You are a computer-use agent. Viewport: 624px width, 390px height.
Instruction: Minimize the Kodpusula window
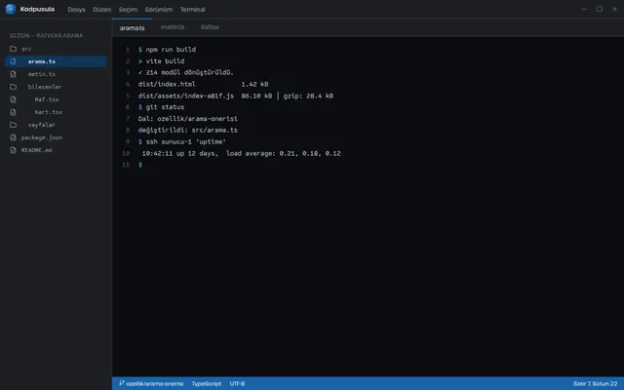[583, 9]
